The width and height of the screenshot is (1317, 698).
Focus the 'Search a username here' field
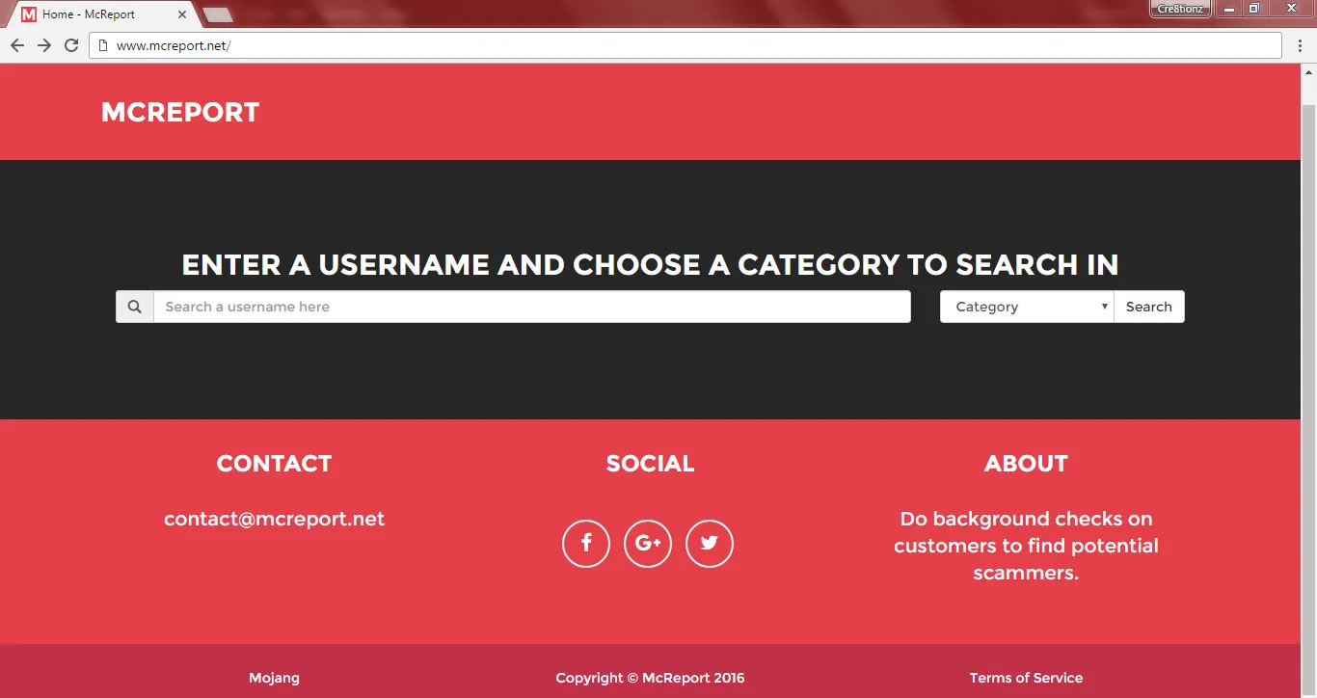[532, 307]
